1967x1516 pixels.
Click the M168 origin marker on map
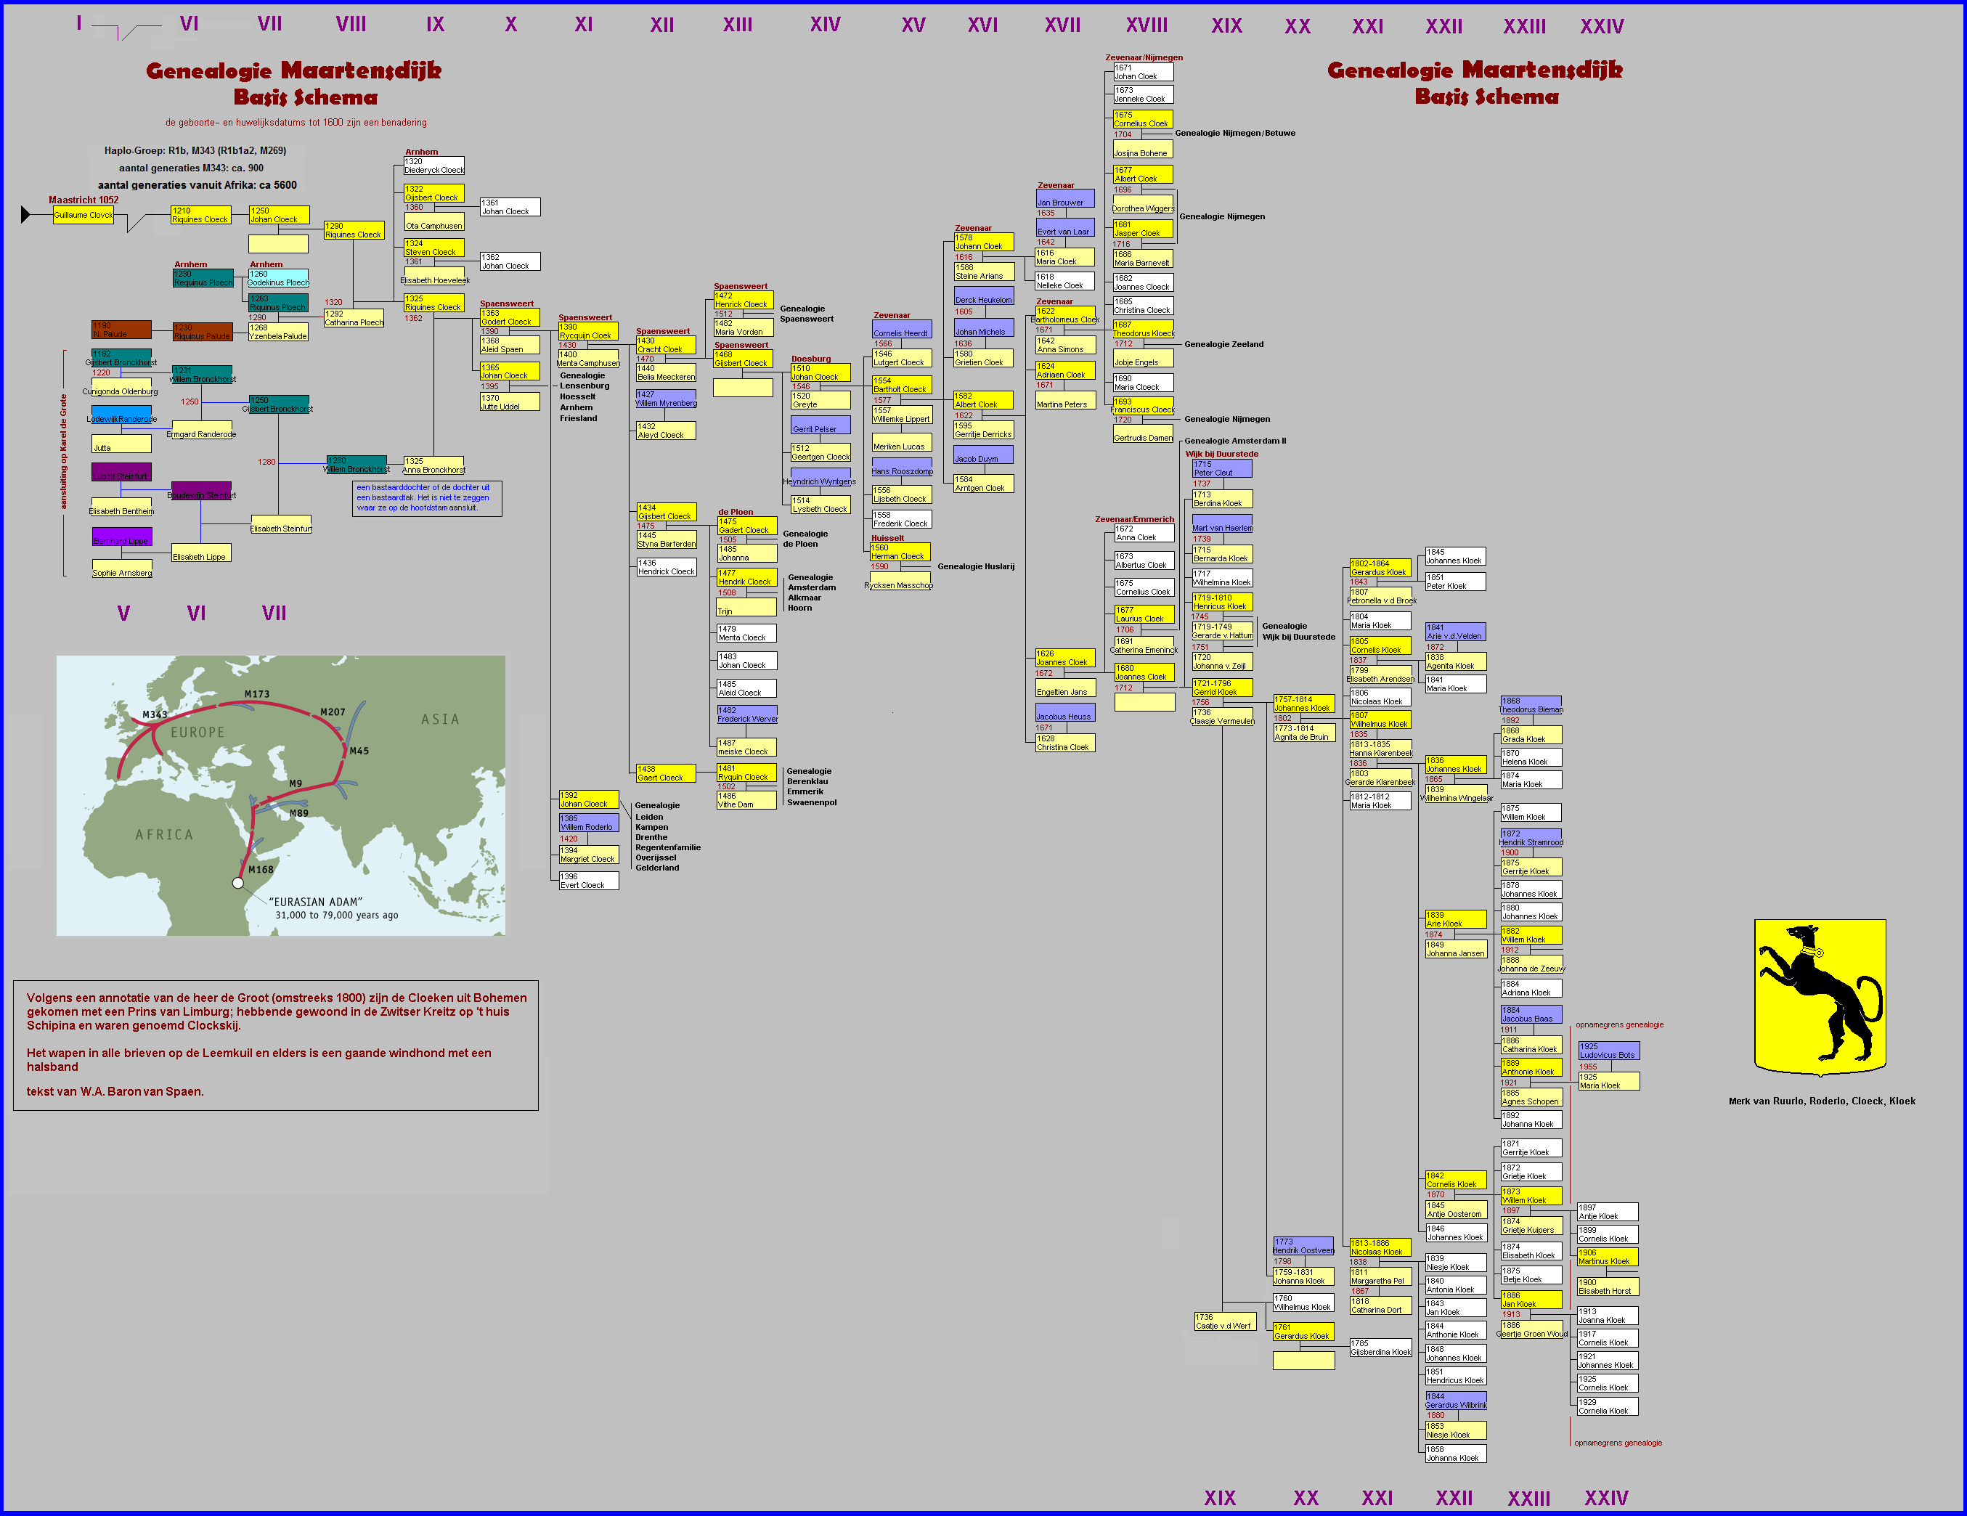click(x=237, y=883)
